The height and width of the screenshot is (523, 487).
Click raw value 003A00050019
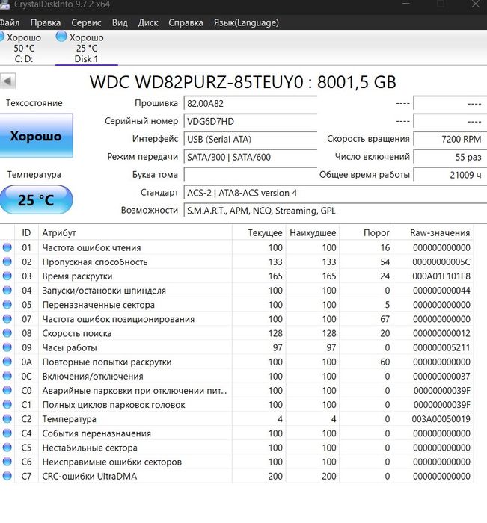pos(441,419)
